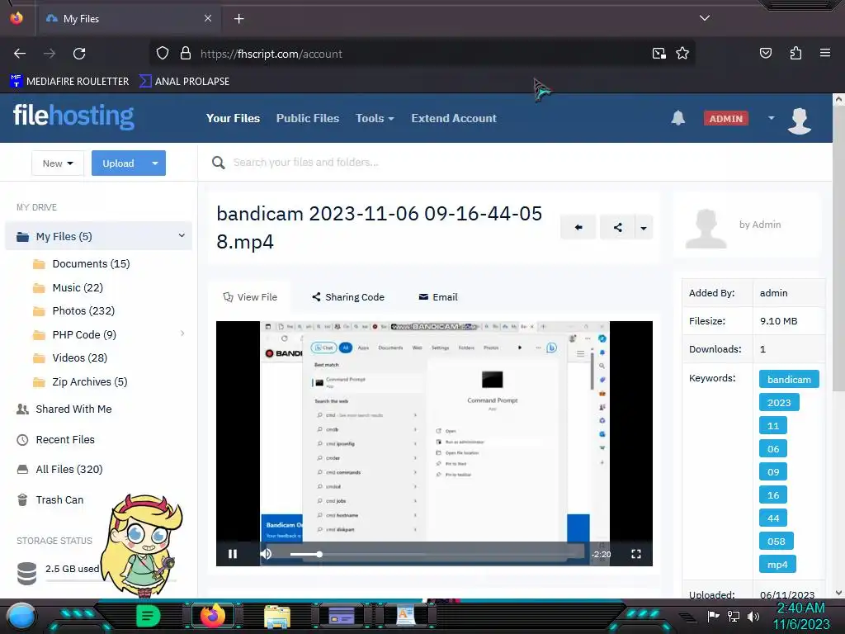This screenshot has width=845, height=634.
Task: Click the picture-in-picture address bar icon
Action: click(659, 54)
